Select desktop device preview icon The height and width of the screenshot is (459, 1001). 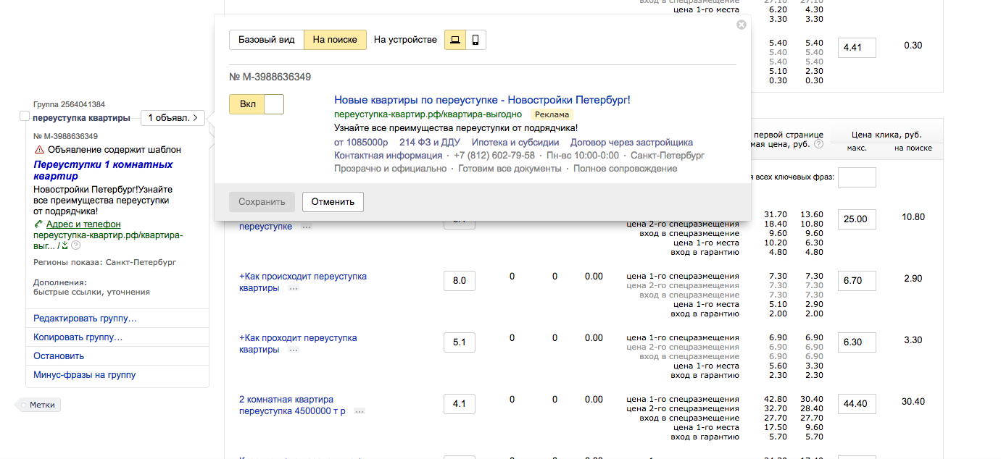pyautogui.click(x=455, y=40)
